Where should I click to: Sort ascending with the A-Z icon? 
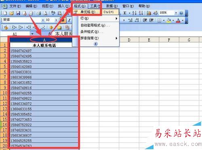[134, 13]
